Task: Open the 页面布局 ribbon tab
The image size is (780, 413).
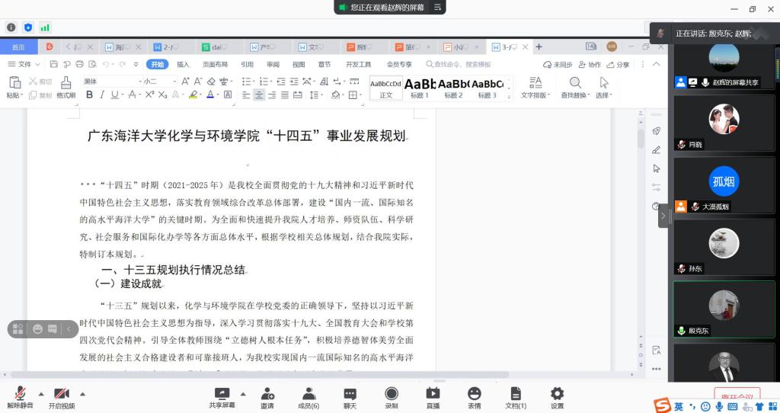Action: [x=215, y=65]
